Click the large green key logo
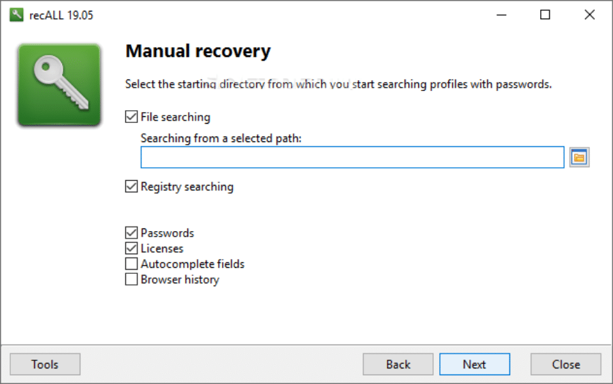613x384 pixels. click(59, 85)
